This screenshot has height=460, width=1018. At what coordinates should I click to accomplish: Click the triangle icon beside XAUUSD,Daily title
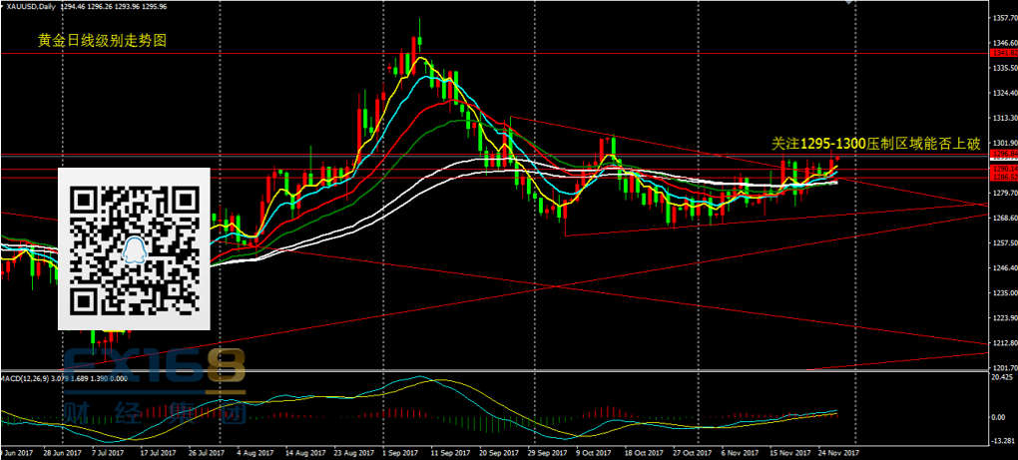4,6
